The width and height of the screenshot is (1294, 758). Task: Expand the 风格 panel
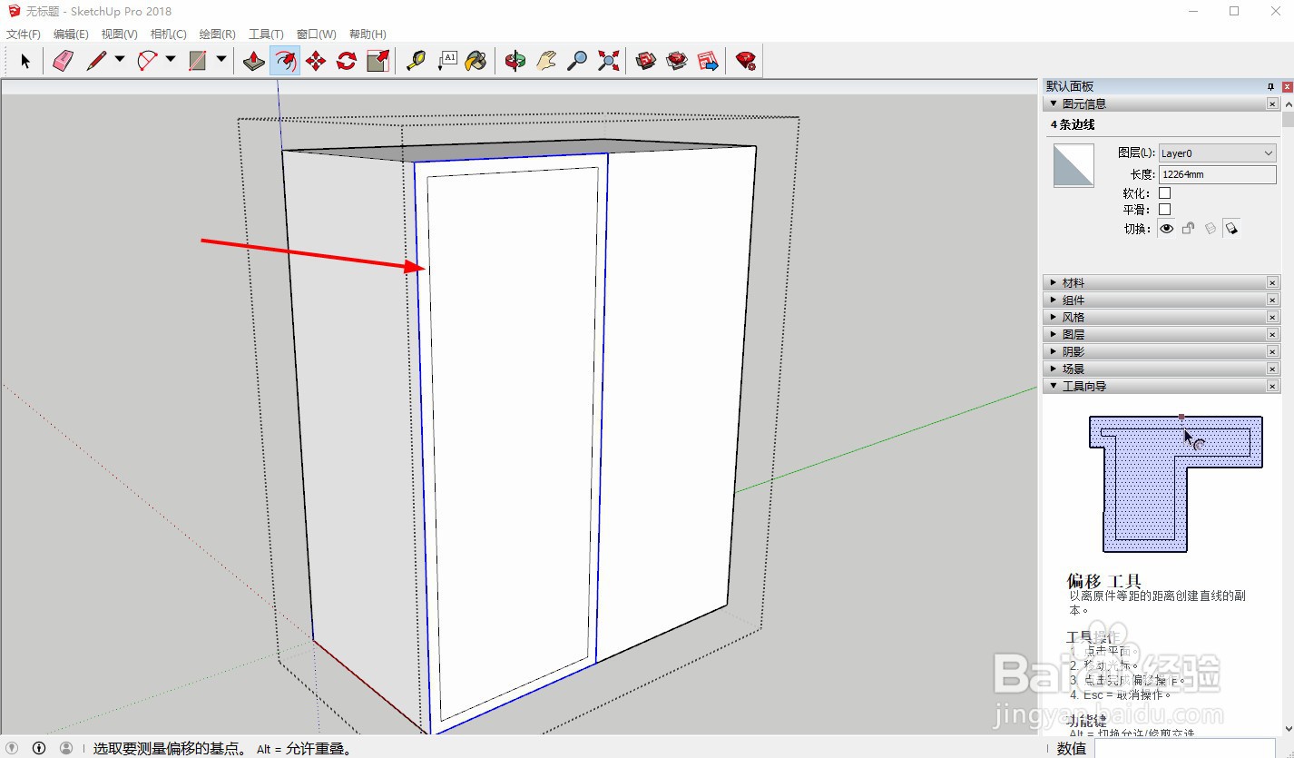[1054, 318]
